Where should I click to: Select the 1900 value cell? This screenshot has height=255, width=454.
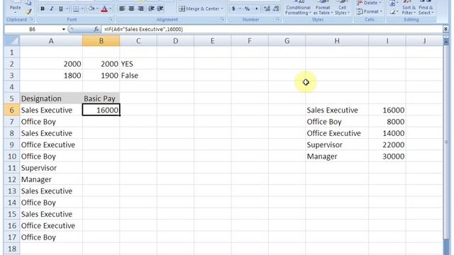pos(101,76)
